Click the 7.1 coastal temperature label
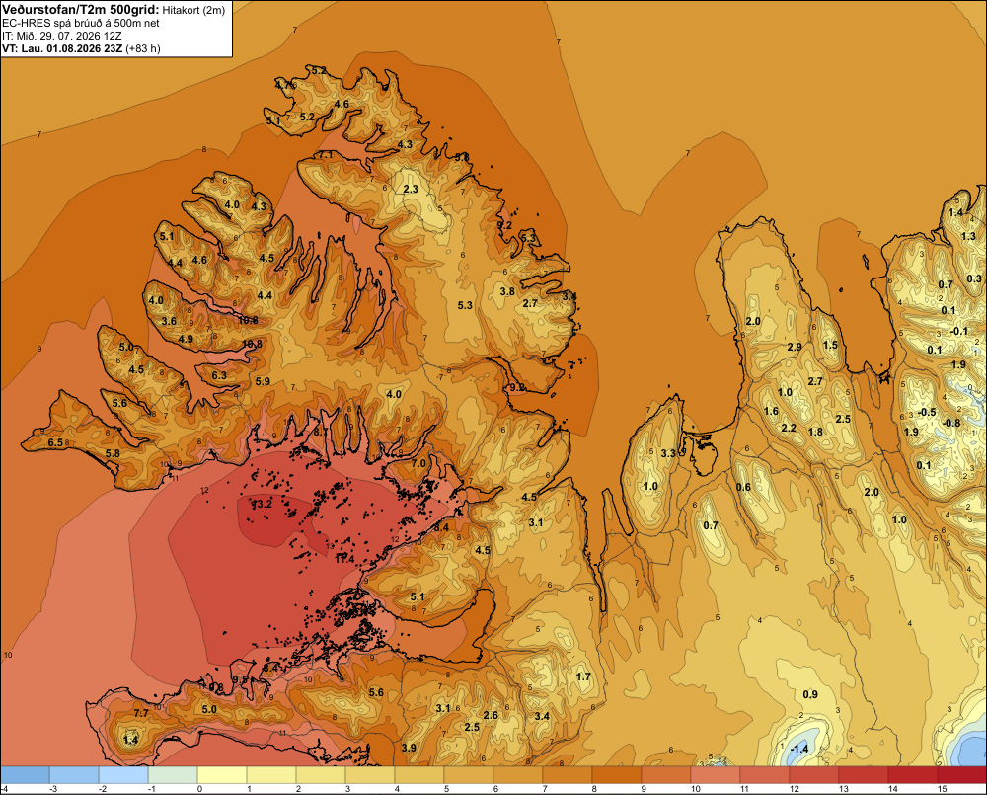The width and height of the screenshot is (987, 795). [326, 154]
